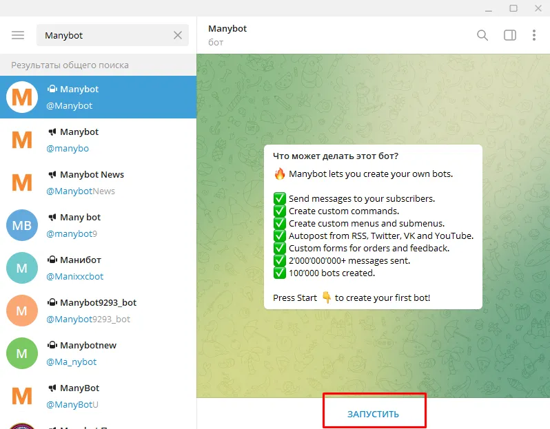The height and width of the screenshot is (429, 550).
Task: Clear the Manybot search field
Action: (x=178, y=35)
